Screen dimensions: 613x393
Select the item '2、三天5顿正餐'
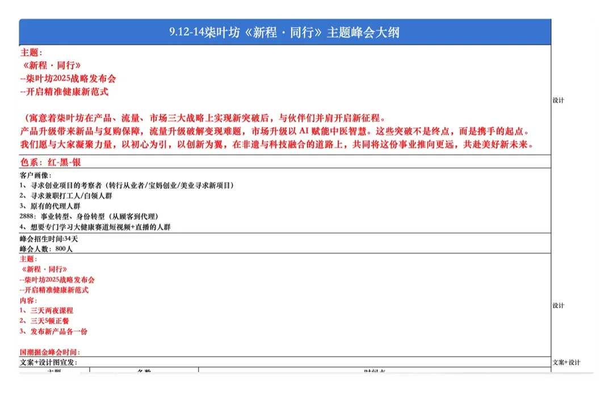point(45,321)
